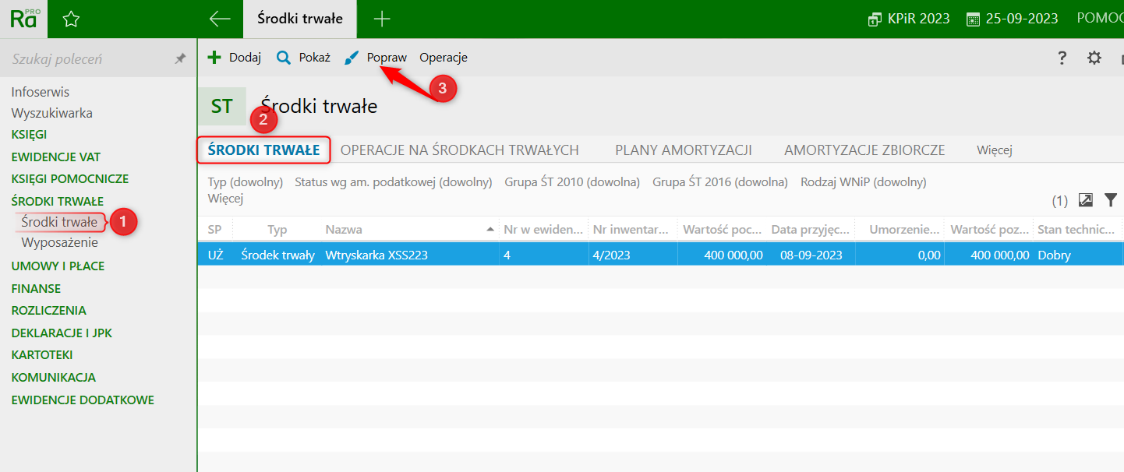The image size is (1124, 472).
Task: Open OPERACJE NA ŚRODKACH TRWAŁYCH tab
Action: (x=460, y=150)
